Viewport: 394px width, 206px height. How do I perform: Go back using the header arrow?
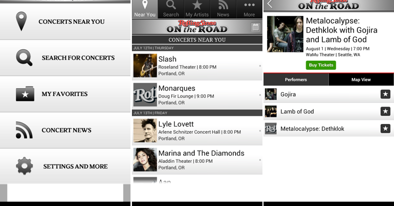point(270,4)
